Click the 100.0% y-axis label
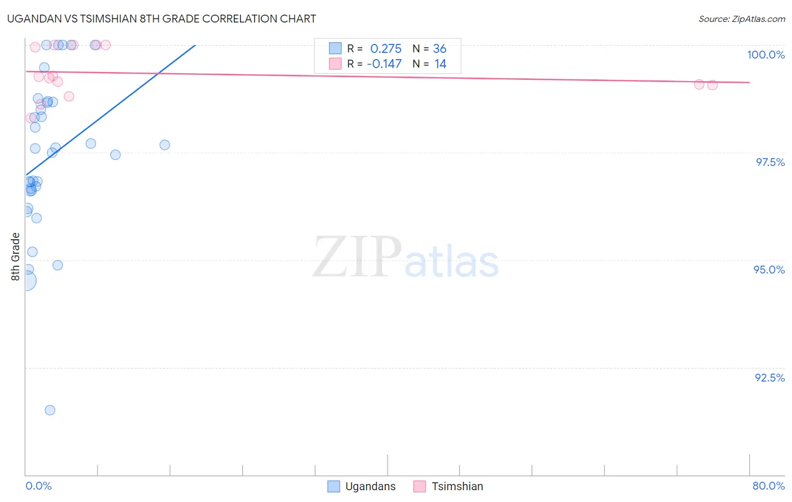 tap(766, 55)
